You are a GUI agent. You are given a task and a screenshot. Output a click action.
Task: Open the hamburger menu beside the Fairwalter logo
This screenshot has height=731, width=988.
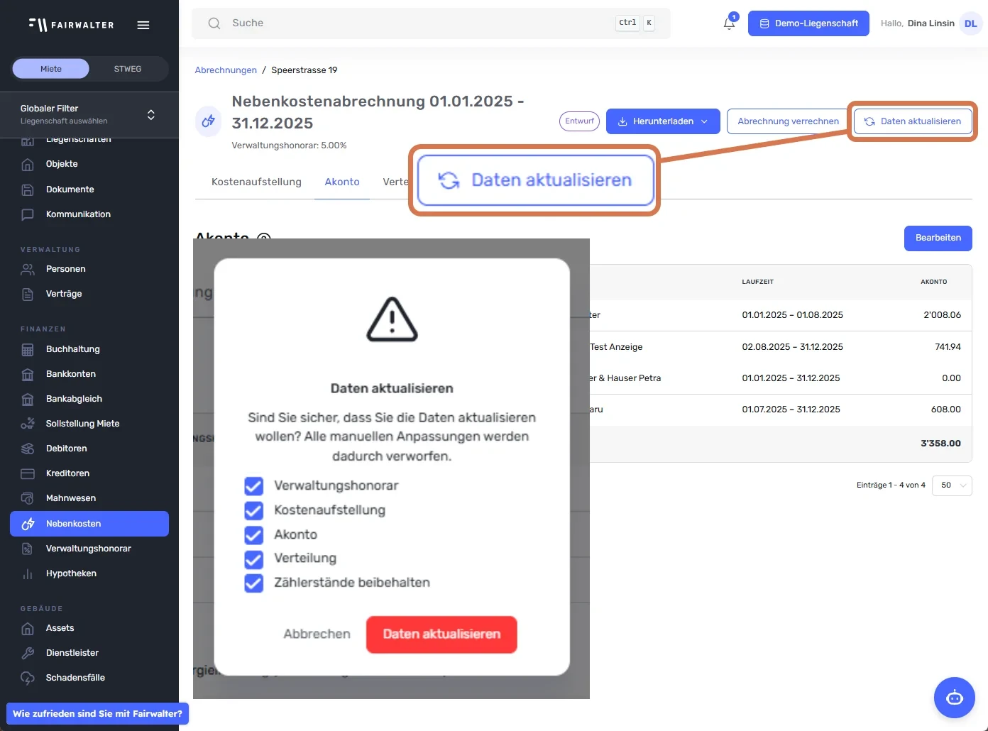(x=143, y=25)
